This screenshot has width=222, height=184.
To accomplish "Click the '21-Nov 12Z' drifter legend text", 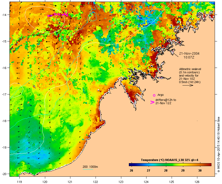I will [x=163, y=103].
